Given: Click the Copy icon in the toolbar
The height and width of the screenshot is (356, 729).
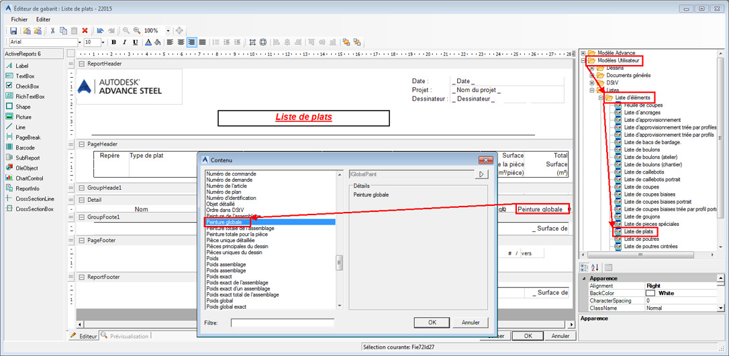Looking at the screenshot, I should pos(63,31).
